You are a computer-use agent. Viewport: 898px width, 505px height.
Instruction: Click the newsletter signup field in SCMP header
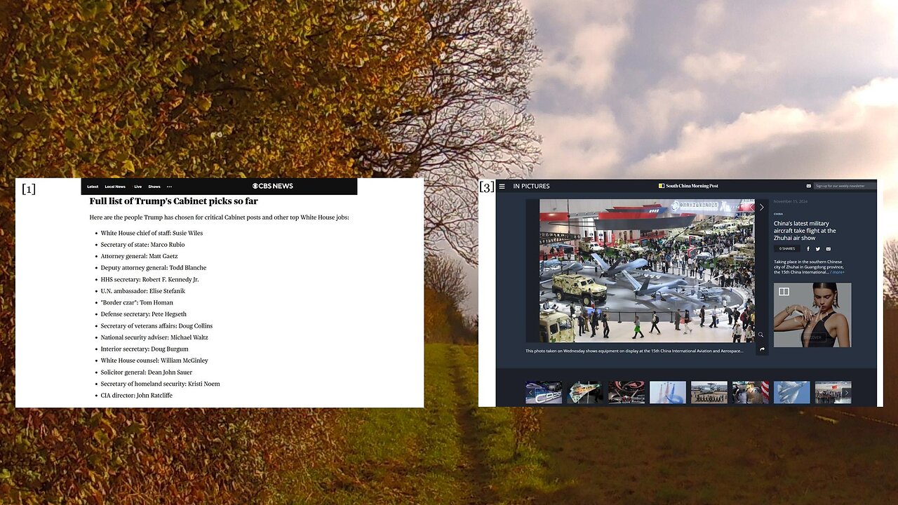(845, 186)
